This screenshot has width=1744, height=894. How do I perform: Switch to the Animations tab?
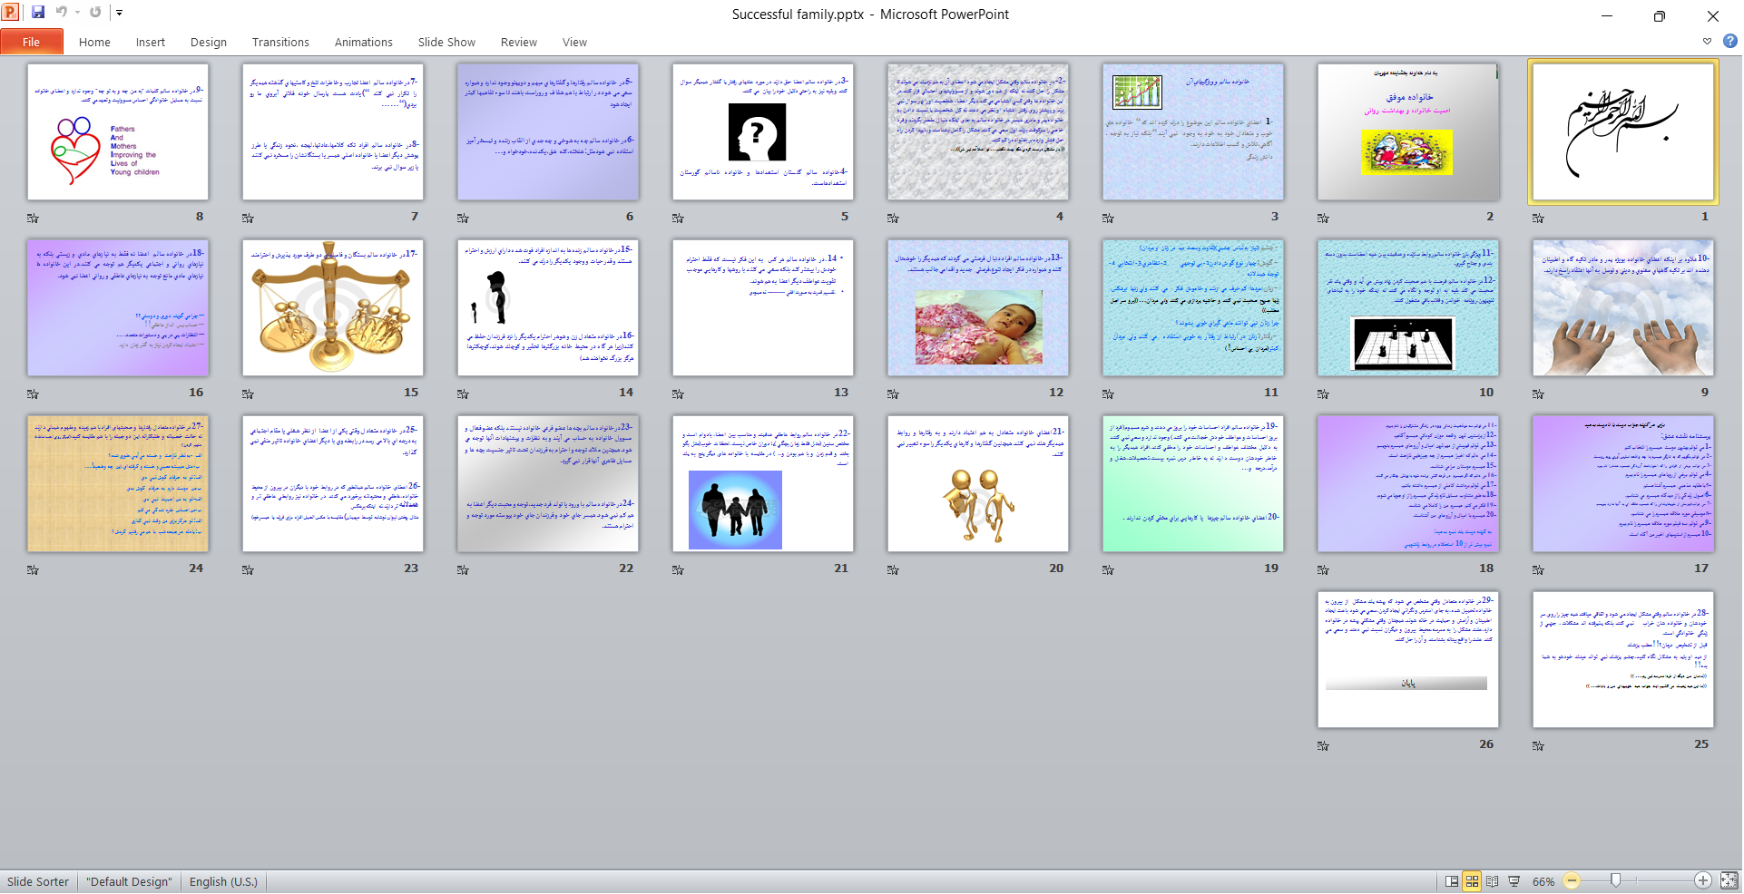tap(364, 42)
